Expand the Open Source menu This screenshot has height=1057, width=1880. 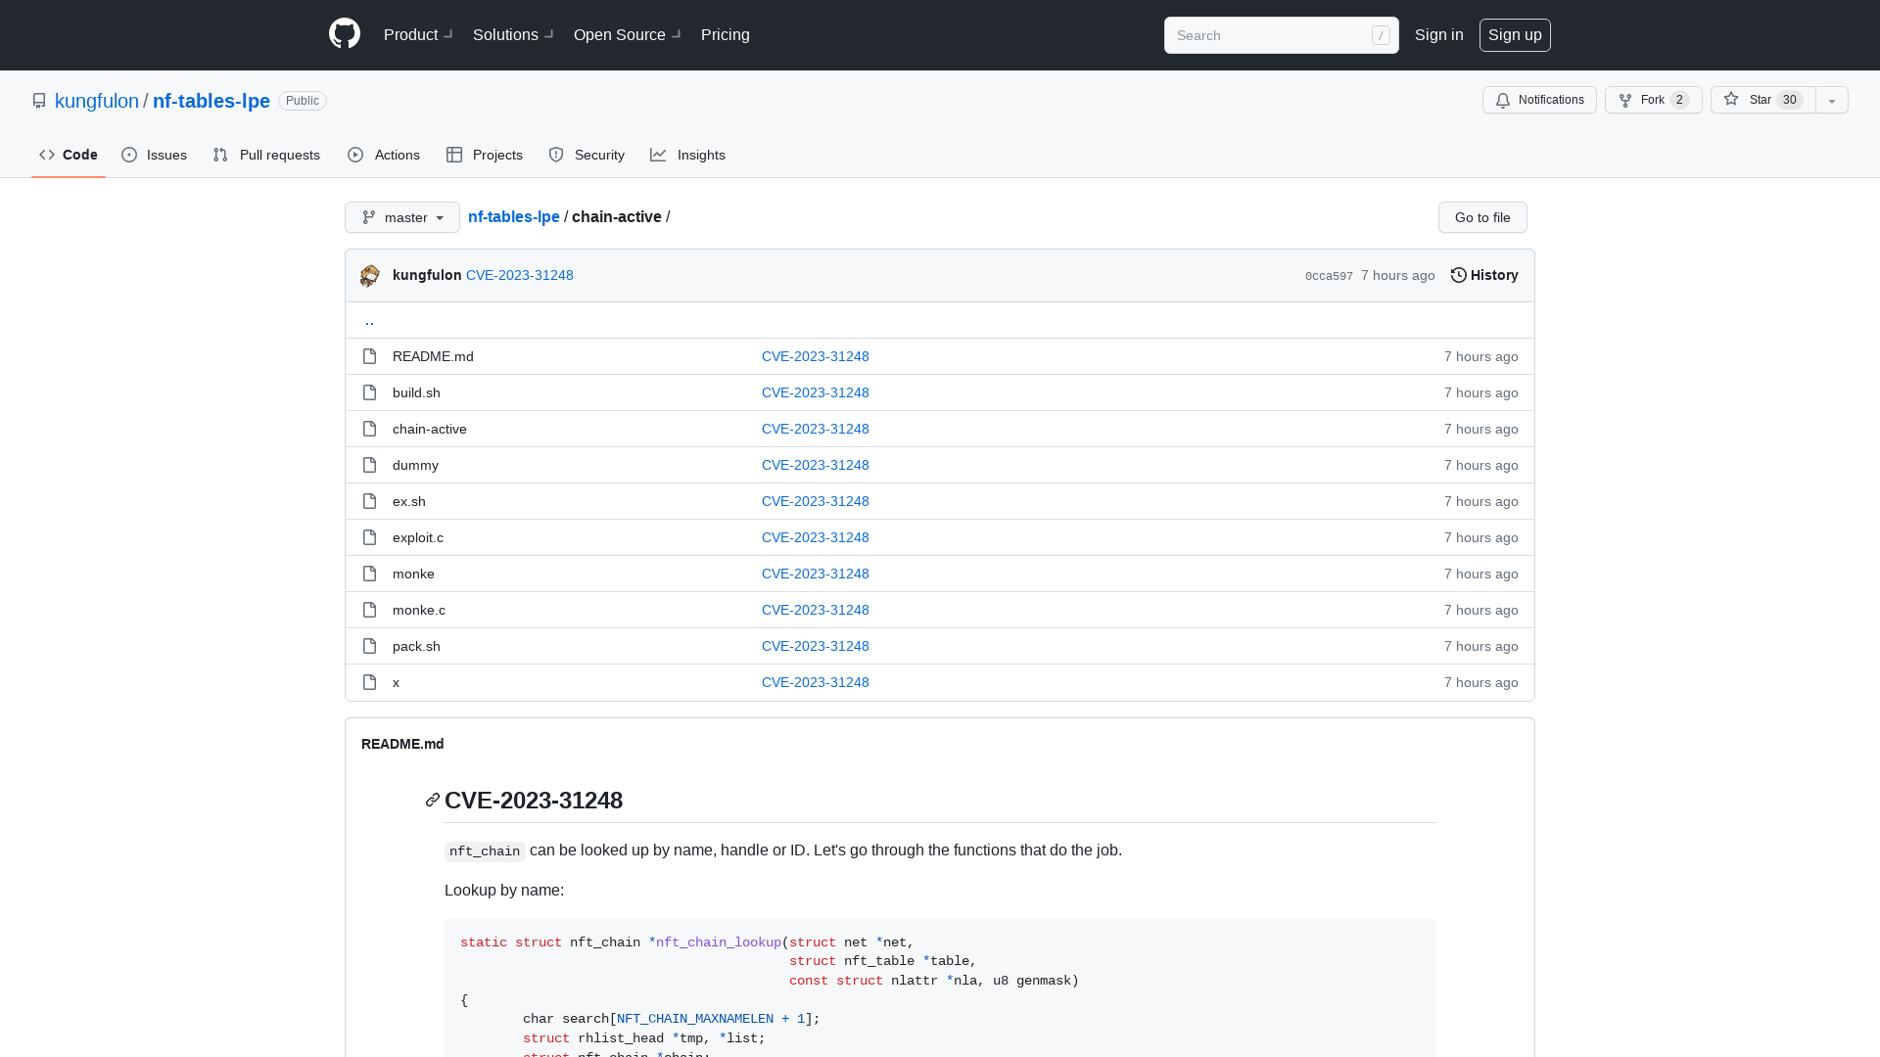(628, 34)
